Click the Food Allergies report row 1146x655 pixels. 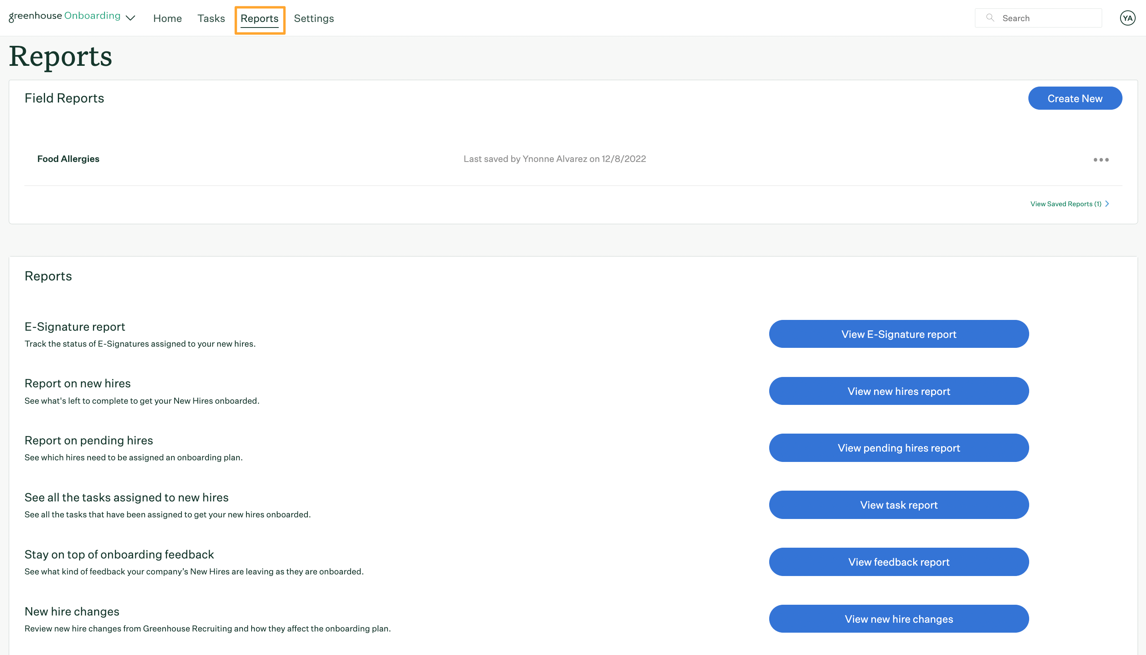(x=573, y=158)
